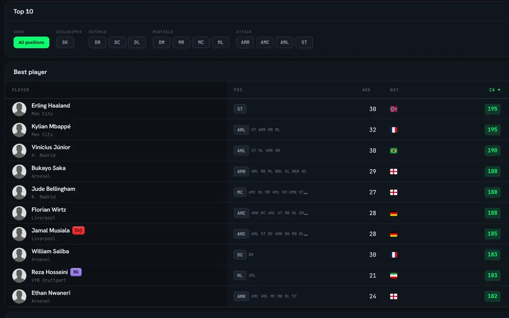The image size is (509, 318).
Task: Toggle the DM midfield filter
Action: [162, 42]
